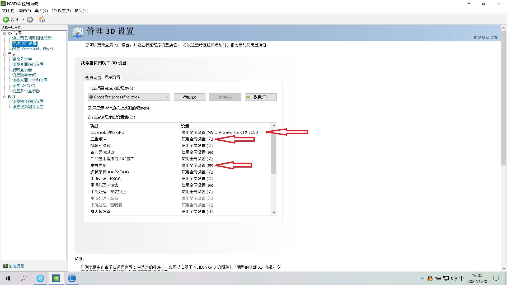The width and height of the screenshot is (507, 285).
Task: Open the 帮助(H) menu
Action: pyautogui.click(x=81, y=11)
